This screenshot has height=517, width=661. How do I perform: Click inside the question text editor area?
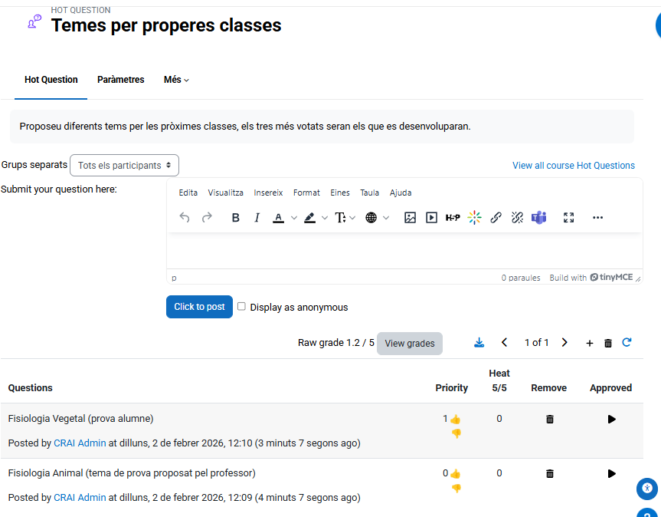tap(404, 251)
